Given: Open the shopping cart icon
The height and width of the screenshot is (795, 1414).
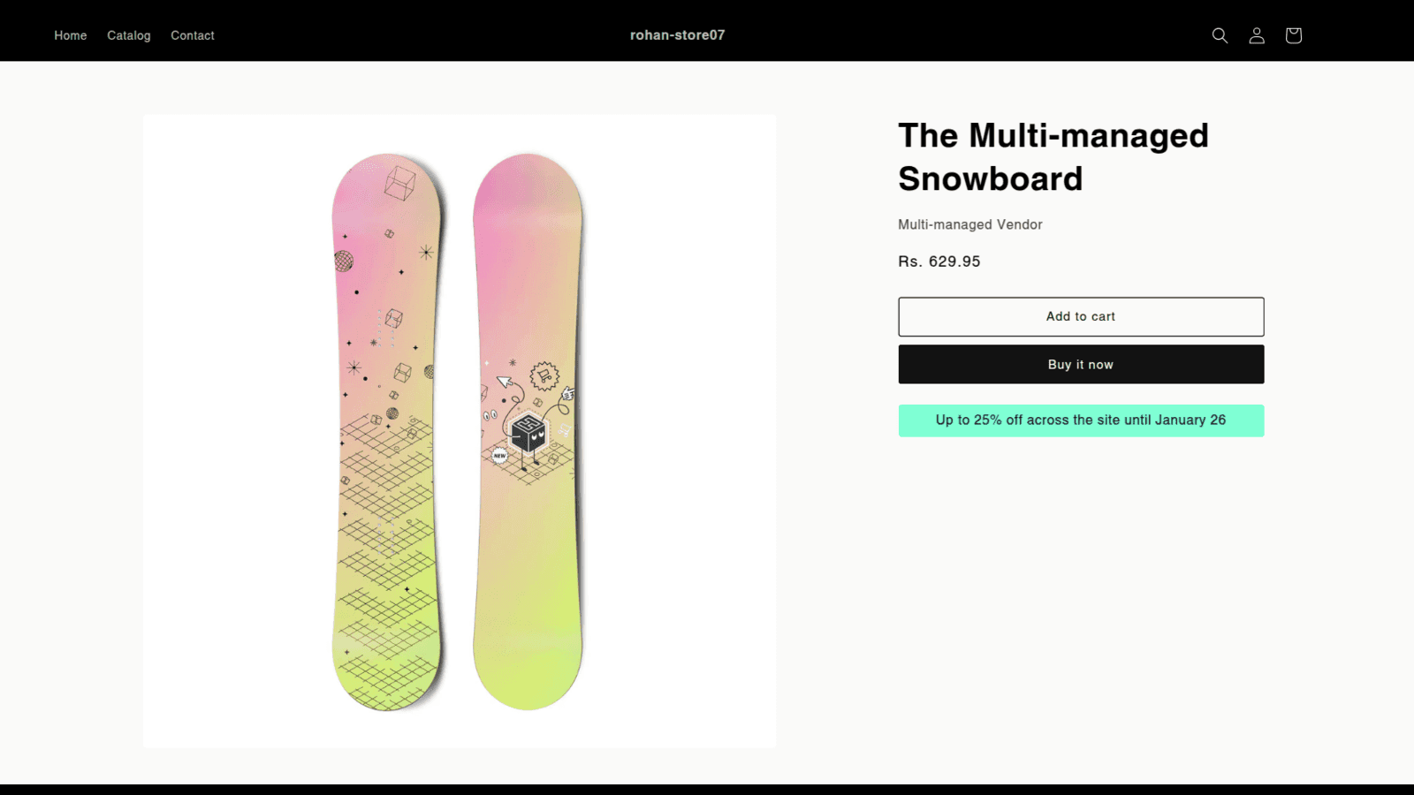Looking at the screenshot, I should click(1294, 35).
